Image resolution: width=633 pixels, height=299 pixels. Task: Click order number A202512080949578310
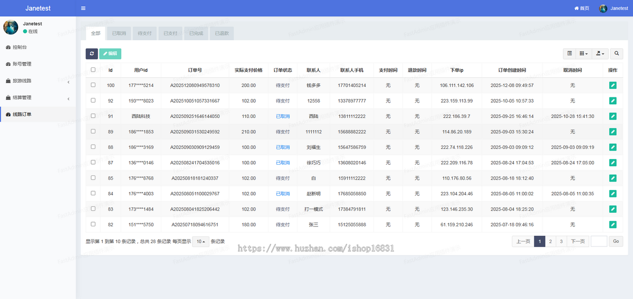pyautogui.click(x=195, y=85)
